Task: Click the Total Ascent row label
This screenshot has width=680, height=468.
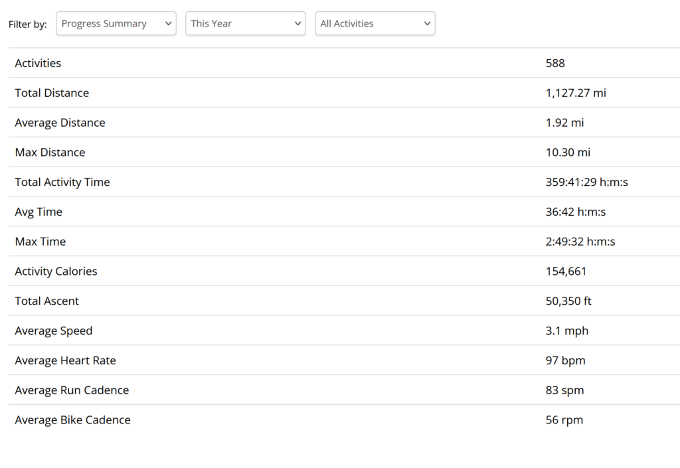Action: [x=47, y=301]
